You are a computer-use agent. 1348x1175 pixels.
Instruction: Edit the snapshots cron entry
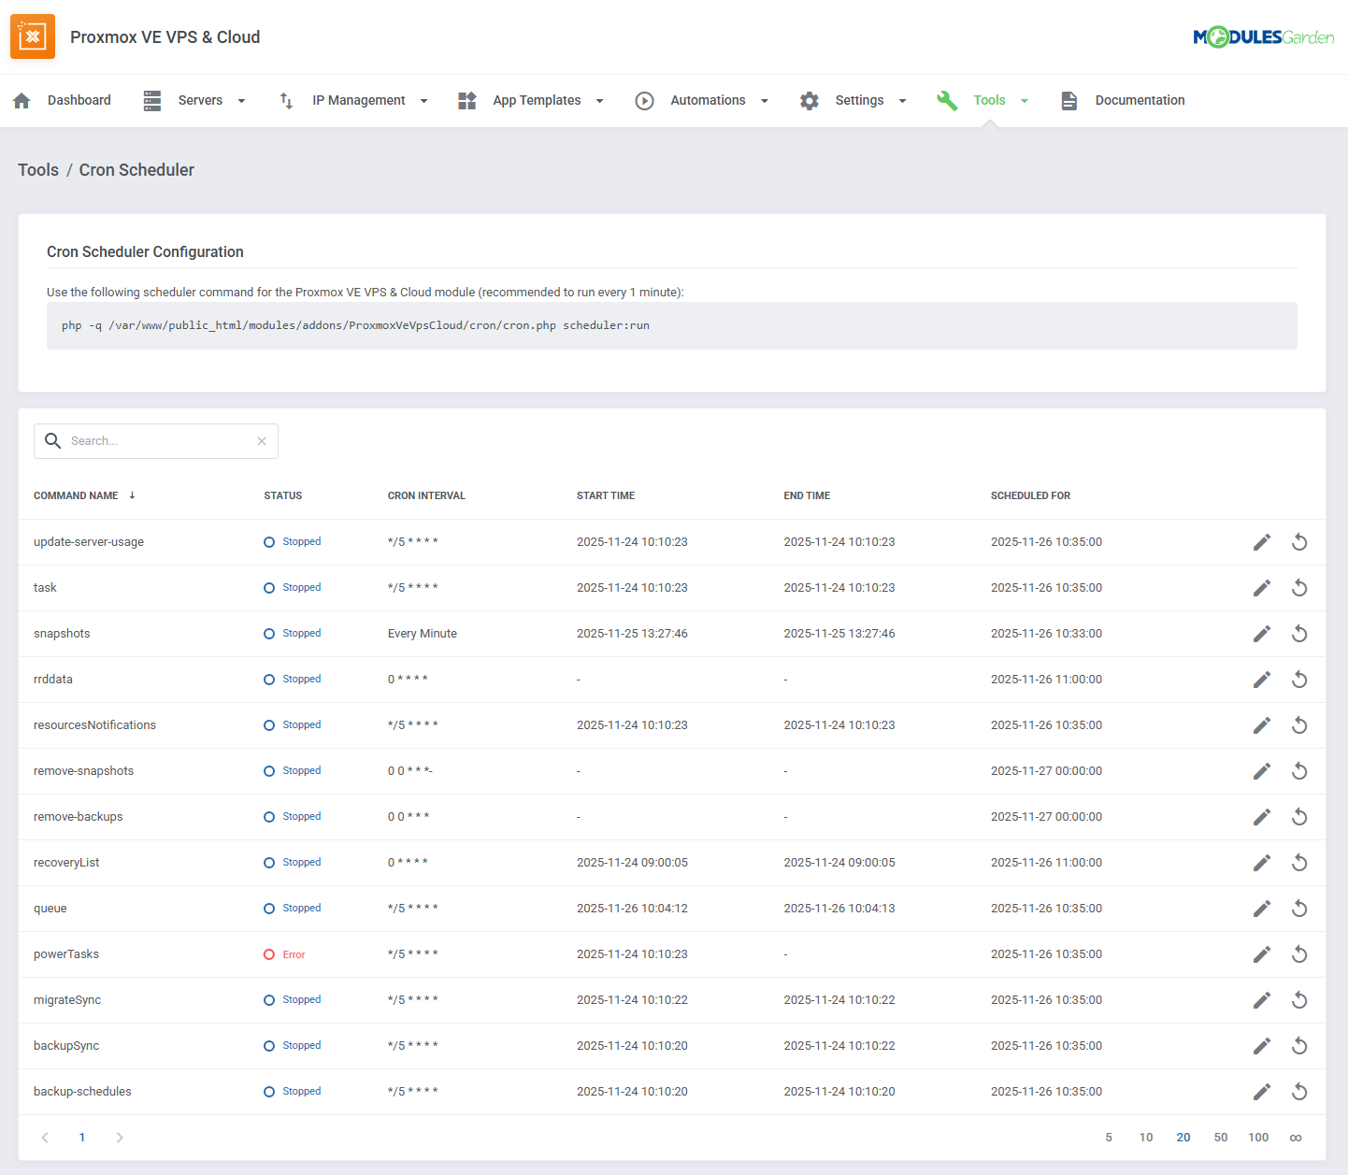[1262, 634]
